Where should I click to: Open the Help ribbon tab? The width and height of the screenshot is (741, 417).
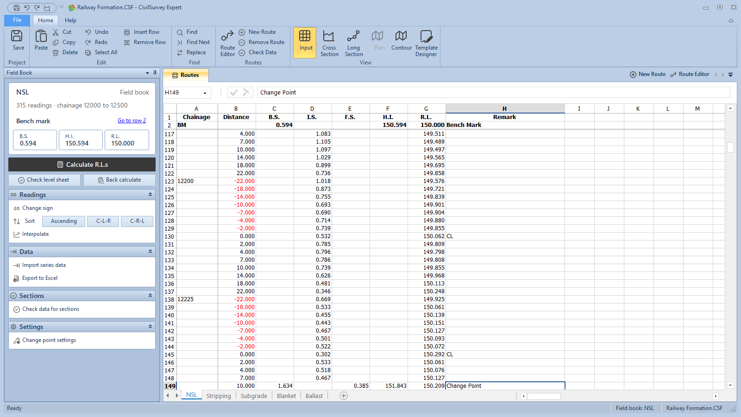[70, 20]
